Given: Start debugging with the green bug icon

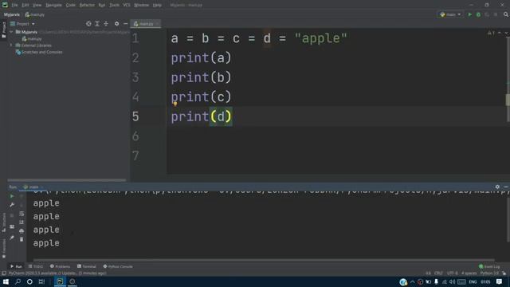Looking at the screenshot, I should (478, 14).
